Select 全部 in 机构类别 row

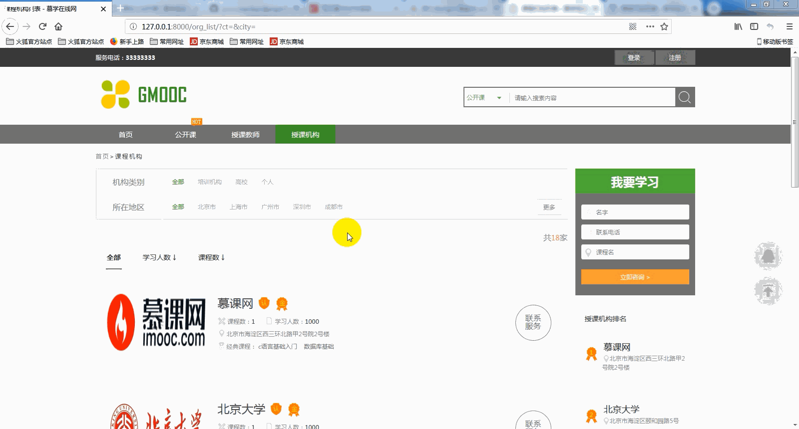(178, 182)
